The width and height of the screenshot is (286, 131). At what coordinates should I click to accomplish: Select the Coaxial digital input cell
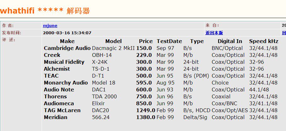[221, 97]
